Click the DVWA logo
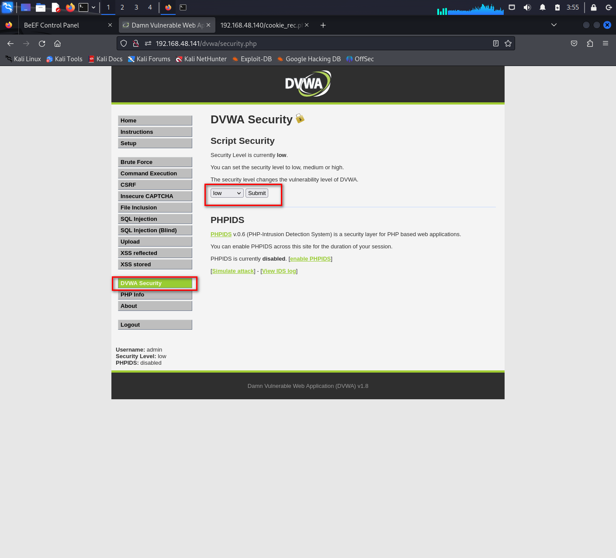 coord(308,84)
